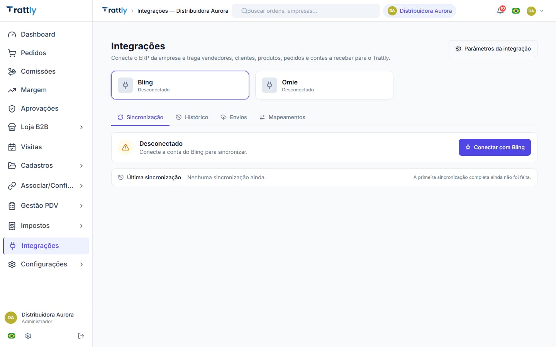Image resolution: width=556 pixels, height=347 pixels.
Task: Select the Omie integration card
Action: [324, 85]
